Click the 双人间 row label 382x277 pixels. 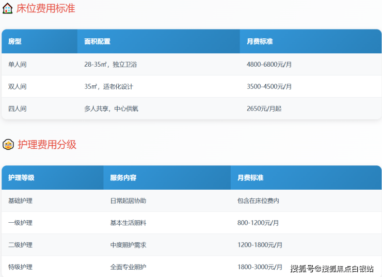click(18, 87)
